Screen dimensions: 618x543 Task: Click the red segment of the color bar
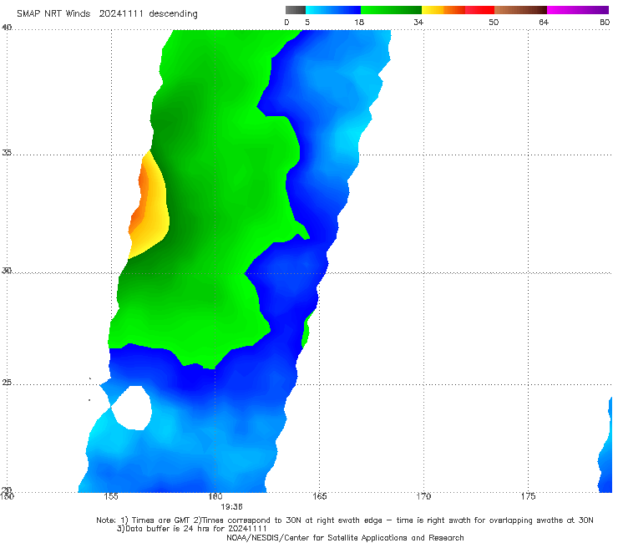tap(479, 10)
